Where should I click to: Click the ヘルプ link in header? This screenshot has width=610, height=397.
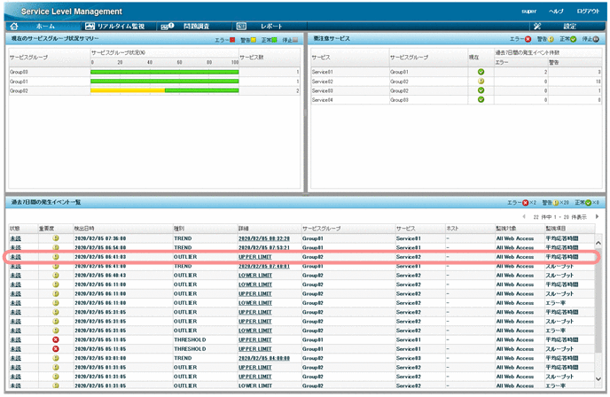click(x=556, y=11)
